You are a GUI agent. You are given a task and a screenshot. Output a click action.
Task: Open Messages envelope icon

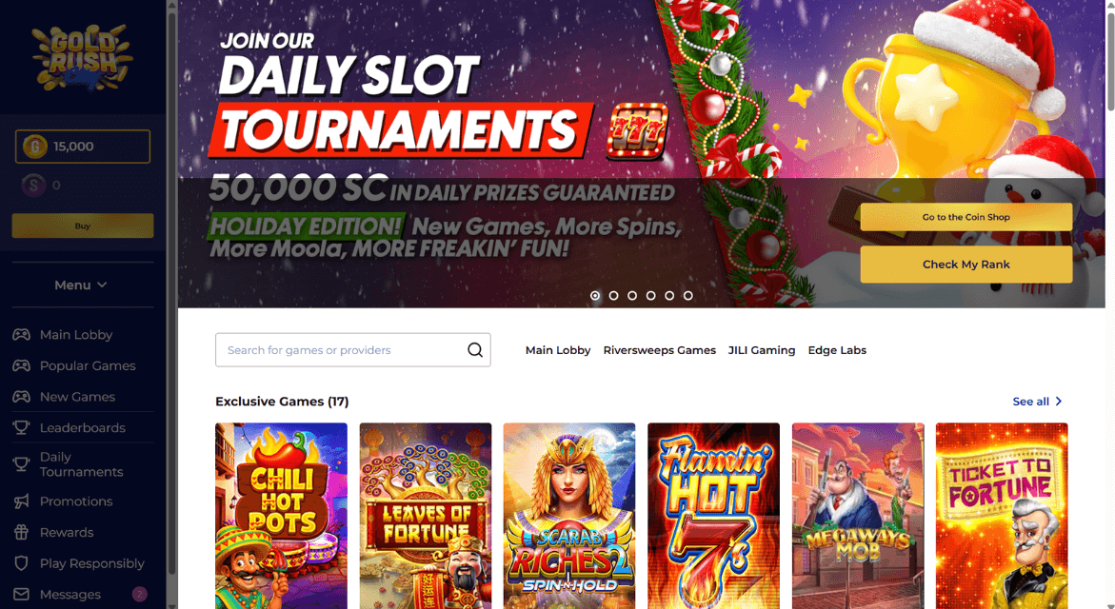21,594
